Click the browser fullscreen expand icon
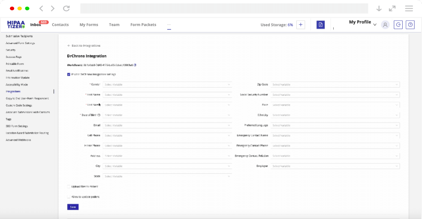Screen dimensions: 422x219 [x=392, y=8]
